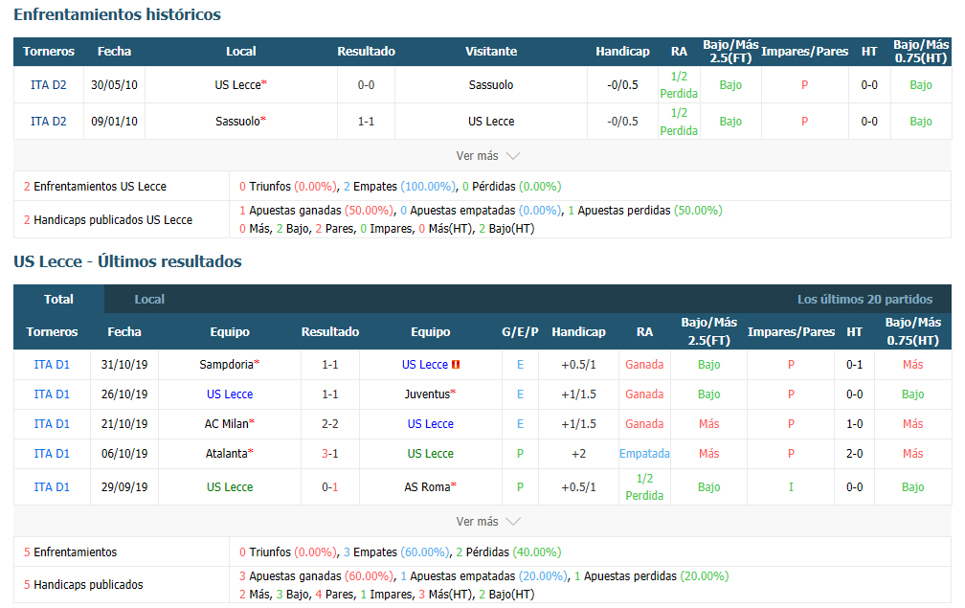
Task: Click Impares/Pares header in Últimos resultados table
Action: tap(791, 331)
